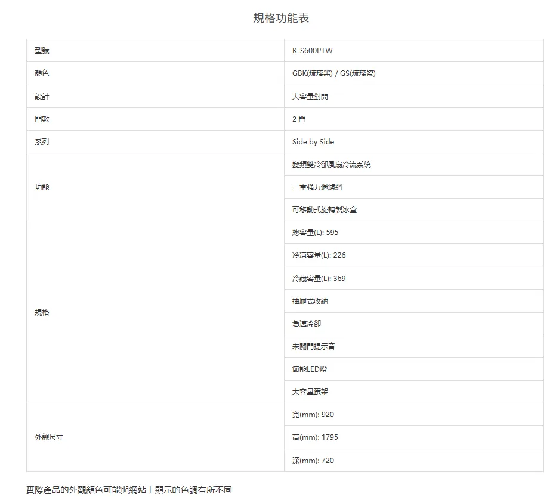
Task: Click the 可移動式旋轉製冰盒 feature row
Action: coord(324,209)
